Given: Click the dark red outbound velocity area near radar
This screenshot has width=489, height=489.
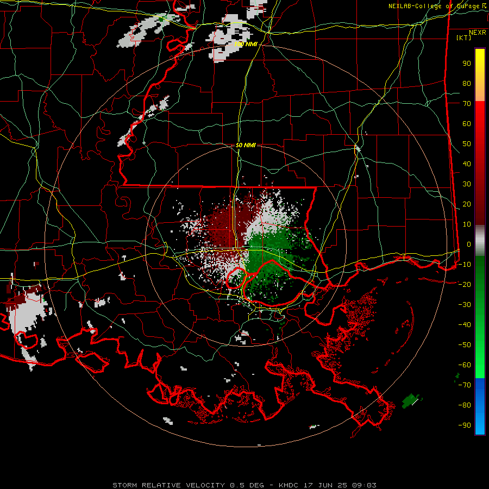Looking at the screenshot, I should 227,223.
